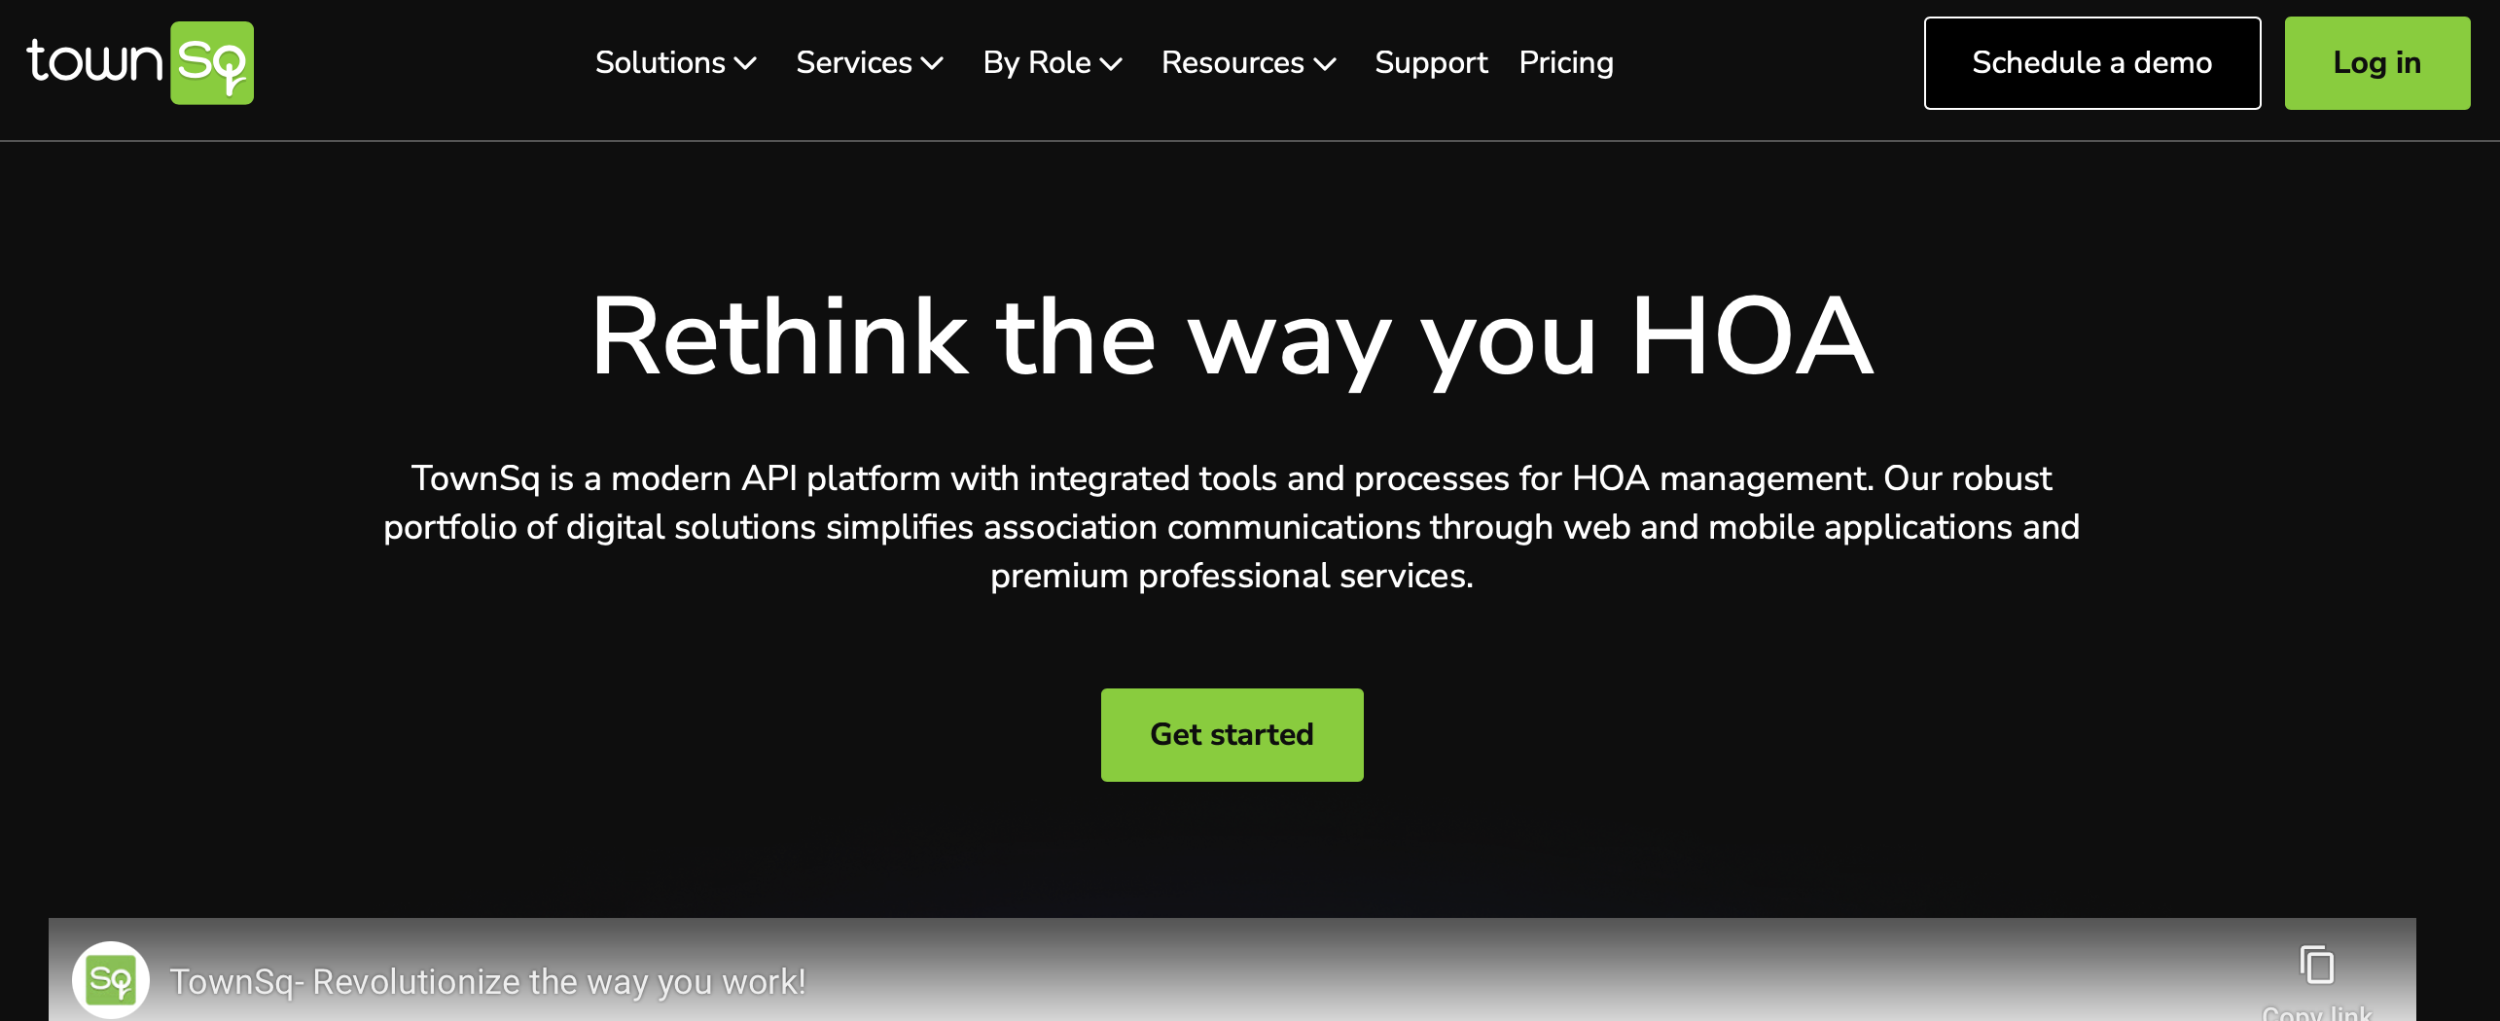The image size is (2500, 1021).
Task: Open the Solutions menu label
Action: 660,63
